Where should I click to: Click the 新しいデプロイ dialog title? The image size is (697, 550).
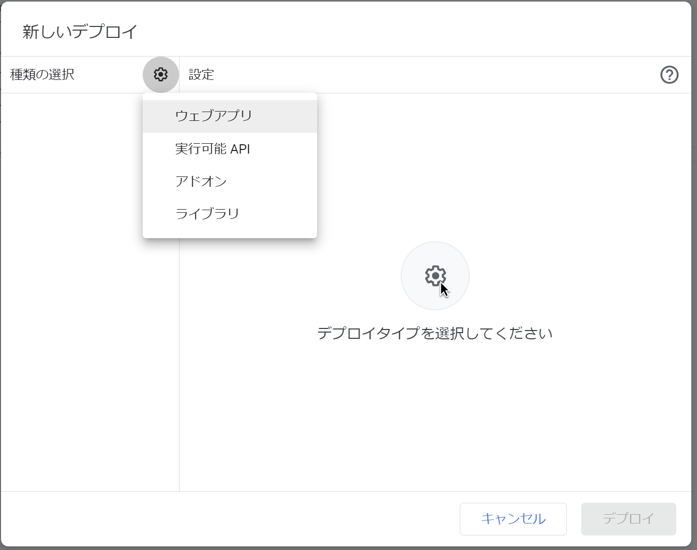[x=80, y=32]
